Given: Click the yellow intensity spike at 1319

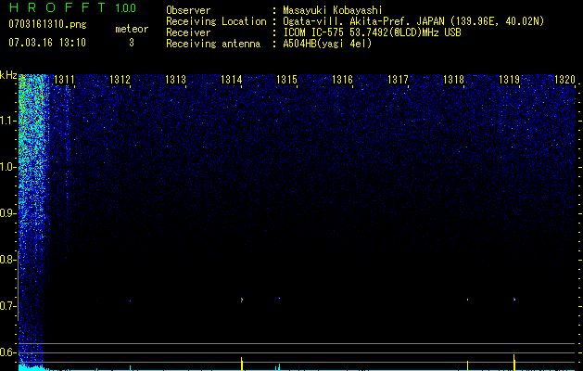Looking at the screenshot, I should click(514, 363).
